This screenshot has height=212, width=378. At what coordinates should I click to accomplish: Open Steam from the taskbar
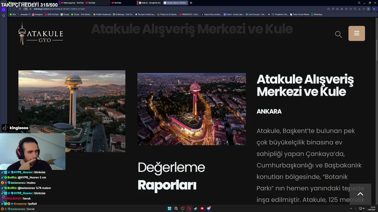coord(195,208)
